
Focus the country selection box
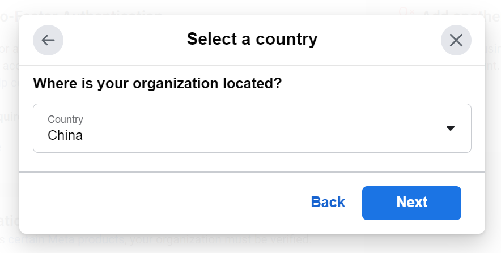coord(252,128)
